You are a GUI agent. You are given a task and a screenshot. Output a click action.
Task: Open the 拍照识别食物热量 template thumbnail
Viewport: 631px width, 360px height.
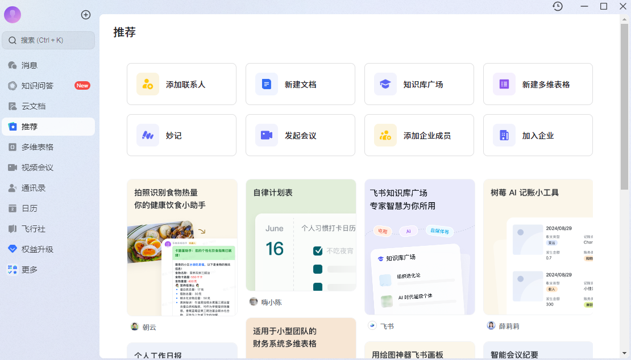pos(182,267)
